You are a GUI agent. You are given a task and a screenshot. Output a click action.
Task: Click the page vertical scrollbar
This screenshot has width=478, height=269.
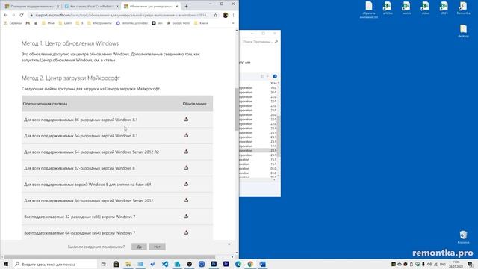point(237,109)
